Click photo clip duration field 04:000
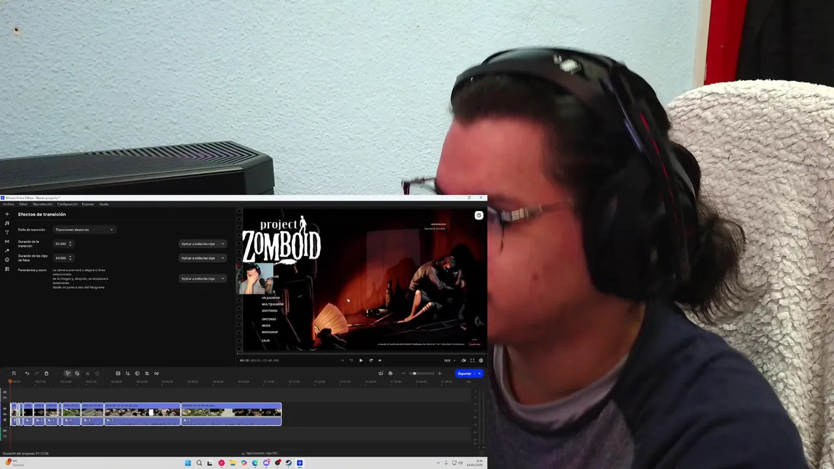The width and height of the screenshot is (834, 469). 61,258
